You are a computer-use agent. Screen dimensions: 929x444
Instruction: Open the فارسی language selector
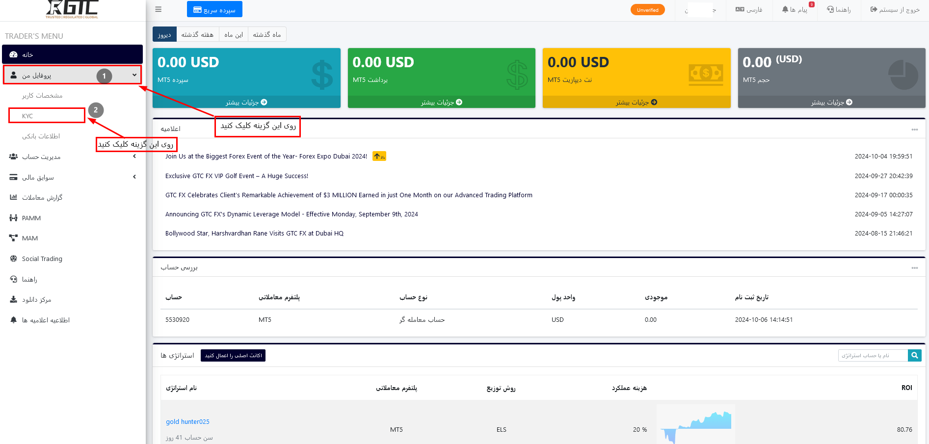[749, 10]
